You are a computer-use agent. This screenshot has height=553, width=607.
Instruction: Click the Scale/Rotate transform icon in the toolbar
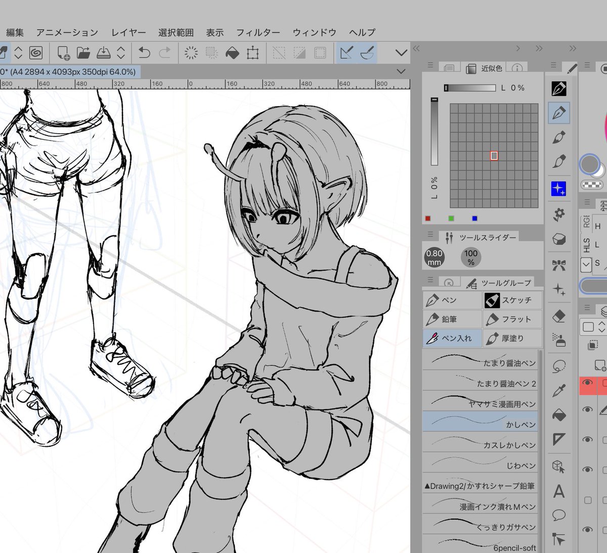(x=252, y=53)
